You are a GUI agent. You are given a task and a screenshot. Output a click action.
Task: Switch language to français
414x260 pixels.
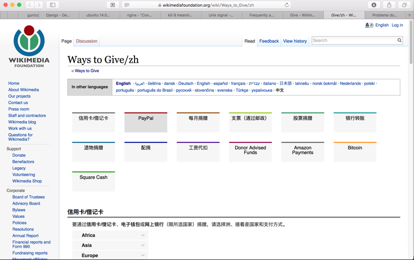tap(238, 83)
